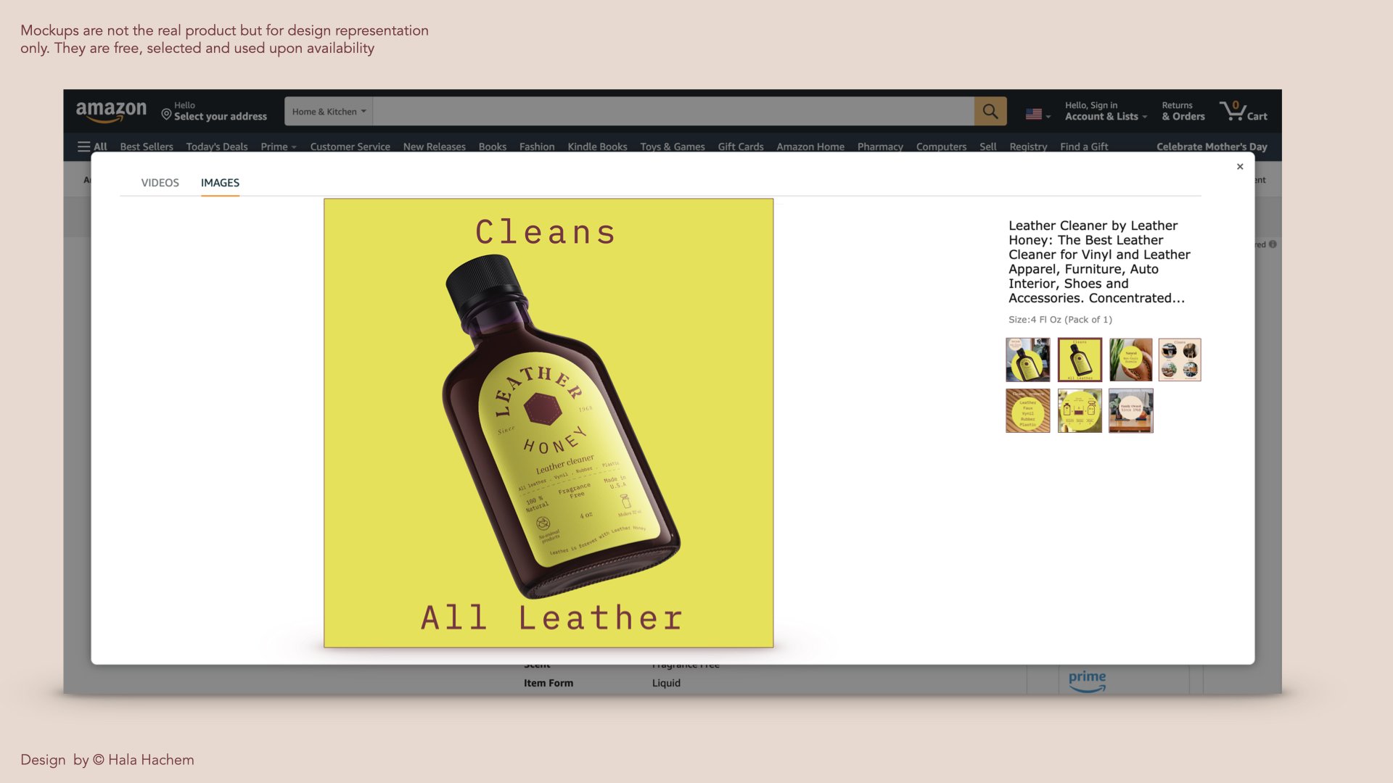This screenshot has height=783, width=1393.
Task: Switch to the IMAGES tab
Action: coord(220,183)
